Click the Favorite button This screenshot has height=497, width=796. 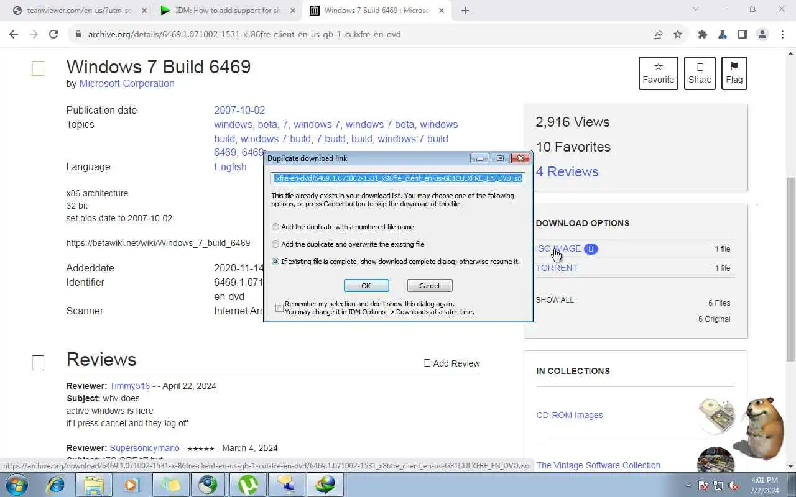pyautogui.click(x=659, y=73)
